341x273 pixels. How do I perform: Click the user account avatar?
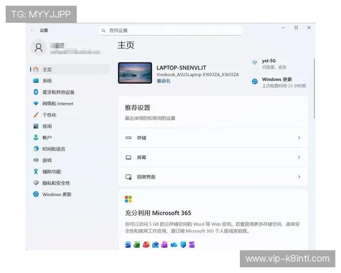pyautogui.click(x=39, y=48)
